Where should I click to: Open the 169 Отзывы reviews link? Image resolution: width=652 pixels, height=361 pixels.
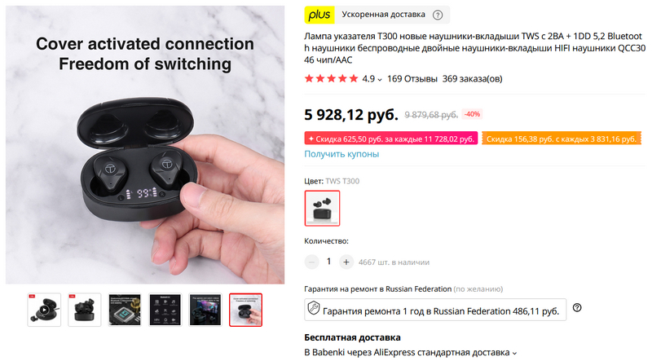412,78
